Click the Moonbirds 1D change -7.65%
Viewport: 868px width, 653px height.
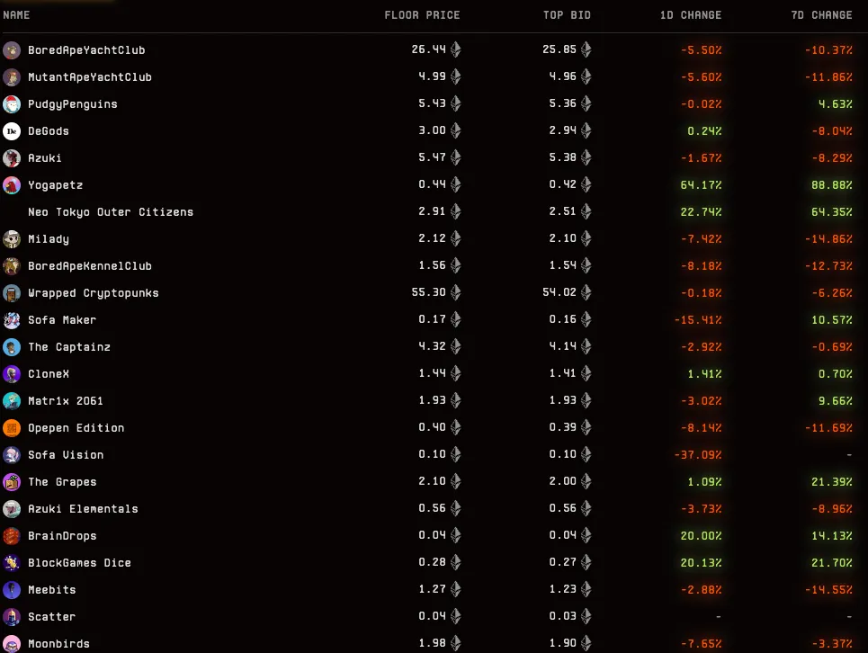[702, 644]
